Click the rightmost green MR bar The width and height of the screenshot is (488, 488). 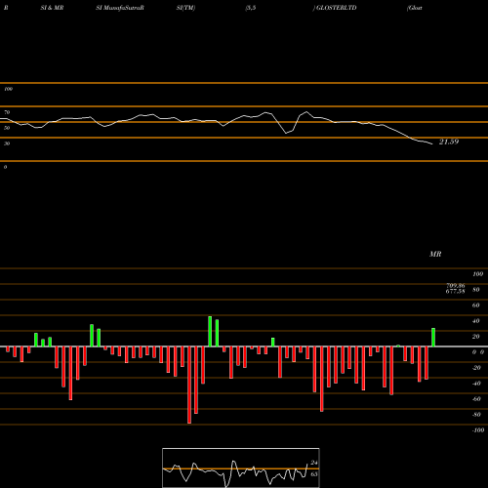coord(433,338)
